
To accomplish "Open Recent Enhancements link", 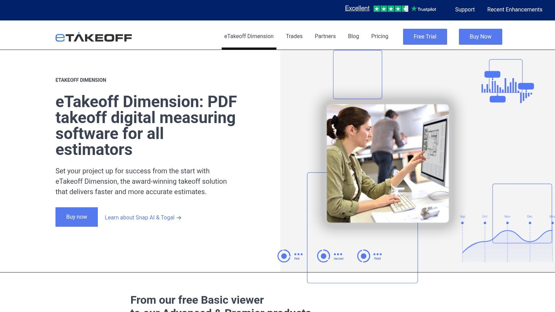I will point(515,10).
